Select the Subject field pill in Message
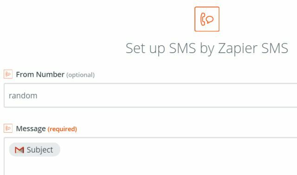Image resolution: width=297 pixels, height=175 pixels. [34, 149]
